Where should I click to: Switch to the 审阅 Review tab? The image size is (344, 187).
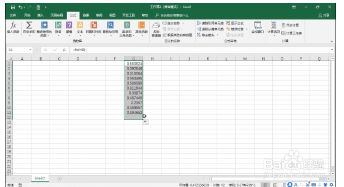pos(99,15)
